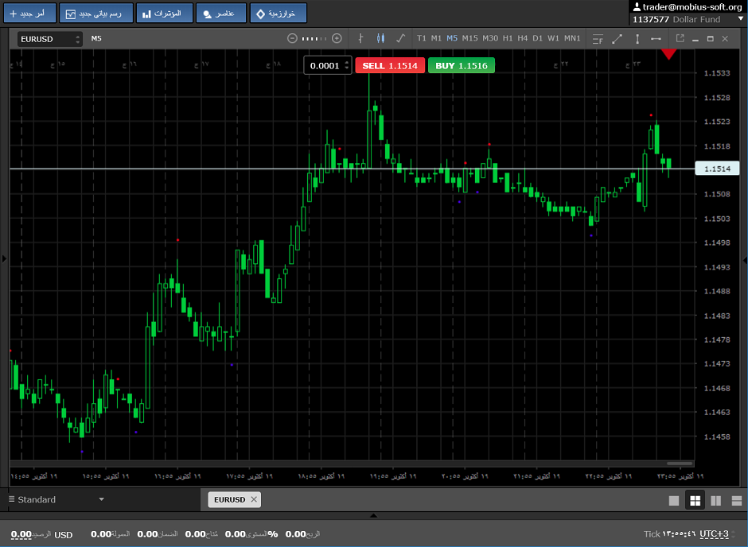Viewport: 748px width, 547px height.
Task: Click the new order button (أمر جديد)
Action: (x=30, y=14)
